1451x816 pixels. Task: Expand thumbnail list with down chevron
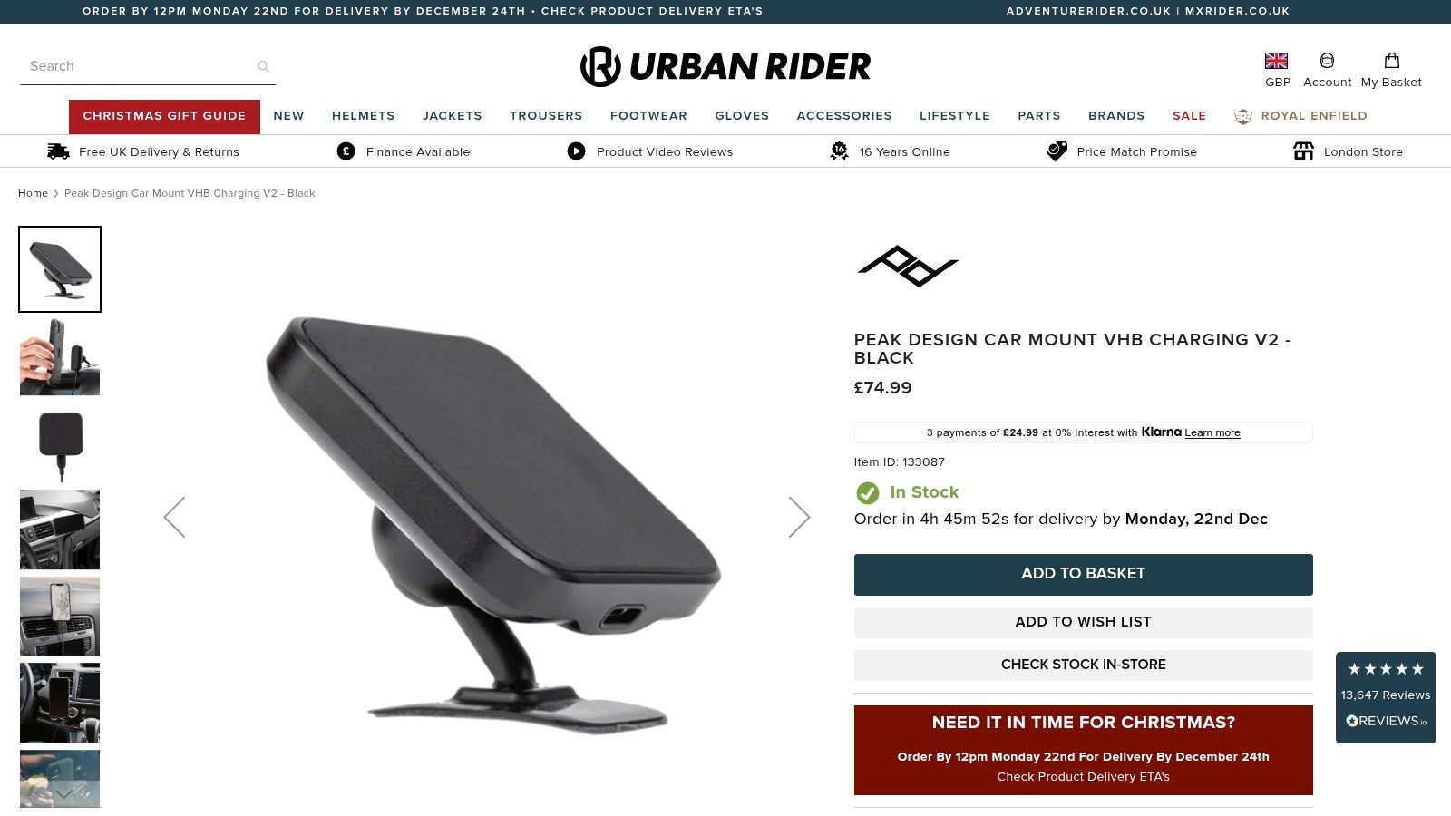click(x=63, y=794)
